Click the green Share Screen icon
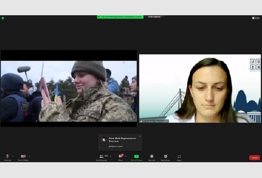The width and height of the screenshot is (262, 178). (x=136, y=156)
